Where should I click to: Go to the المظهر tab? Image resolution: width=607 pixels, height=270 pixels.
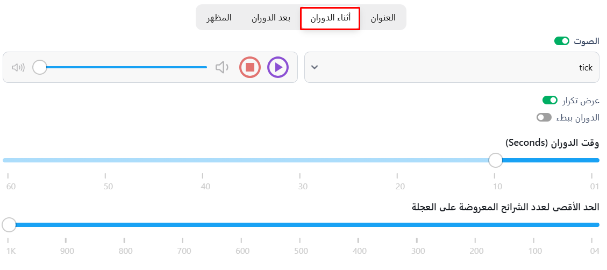[219, 18]
